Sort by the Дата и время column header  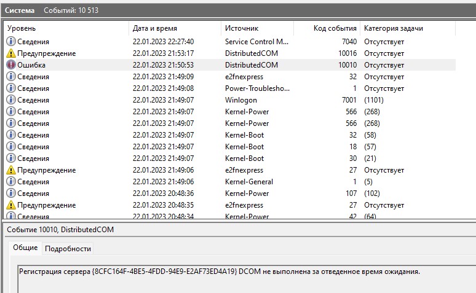tap(155, 28)
